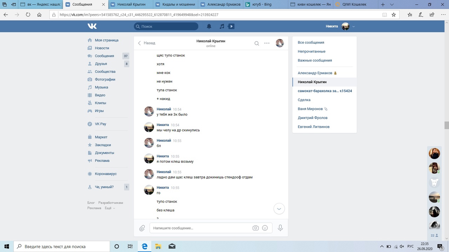Click the camera icon in message box

[x=255, y=228]
